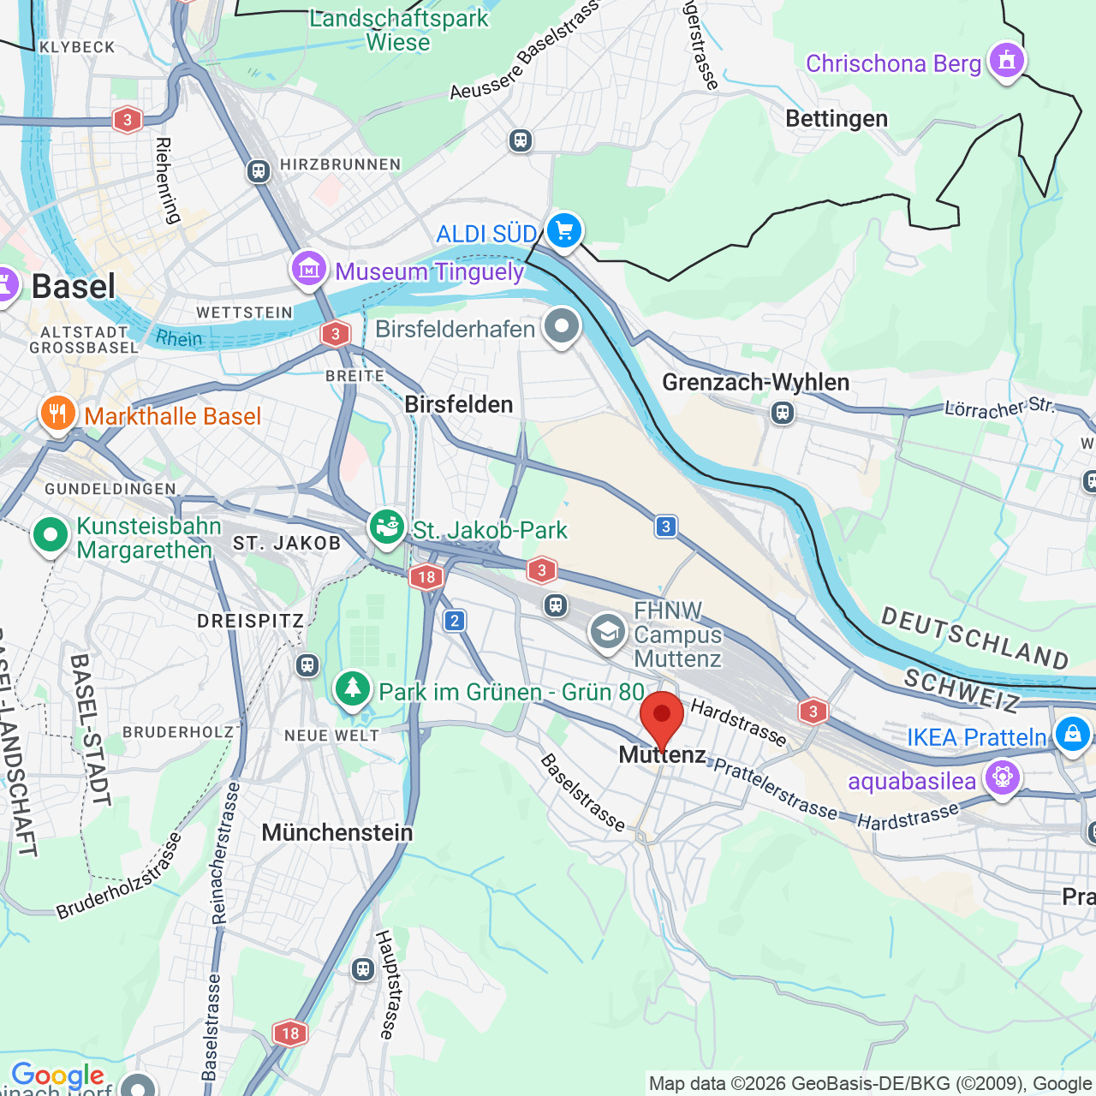Click the Bettingen town label
The width and height of the screenshot is (1096, 1096).
tap(837, 119)
